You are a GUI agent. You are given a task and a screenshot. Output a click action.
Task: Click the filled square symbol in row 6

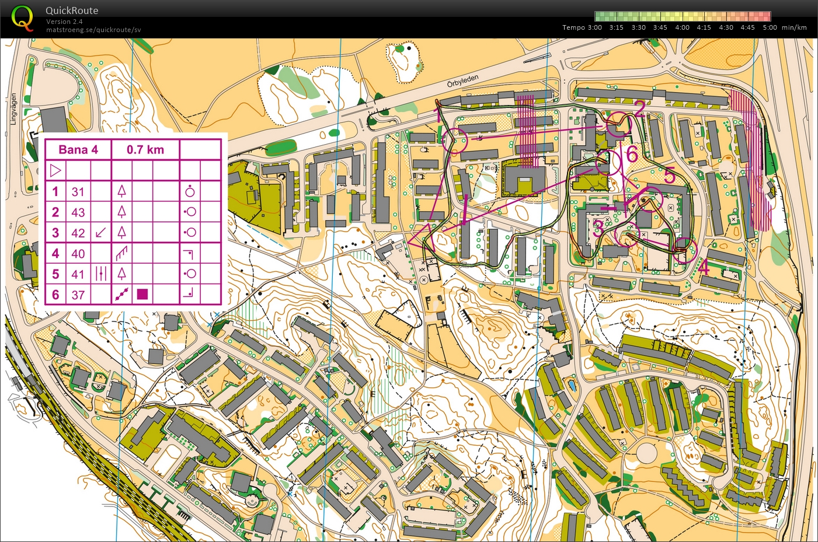coord(142,294)
